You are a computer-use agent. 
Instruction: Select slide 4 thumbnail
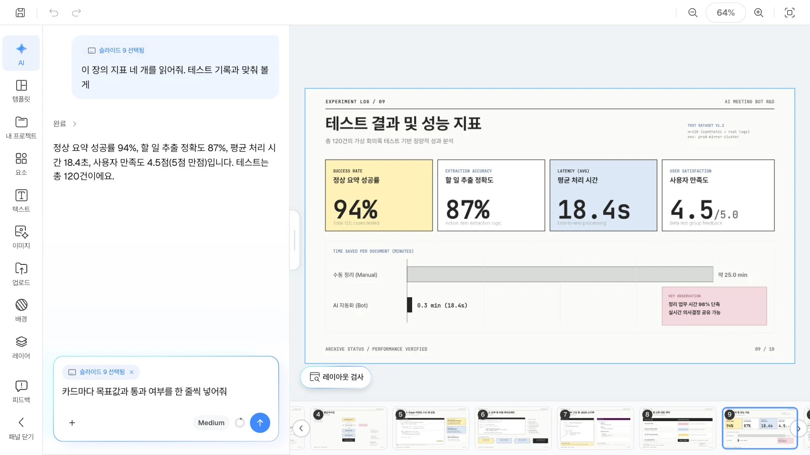pos(349,428)
